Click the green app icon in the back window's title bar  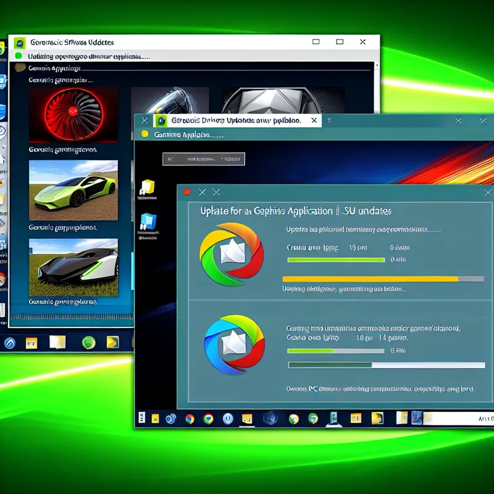pyautogui.click(x=20, y=43)
